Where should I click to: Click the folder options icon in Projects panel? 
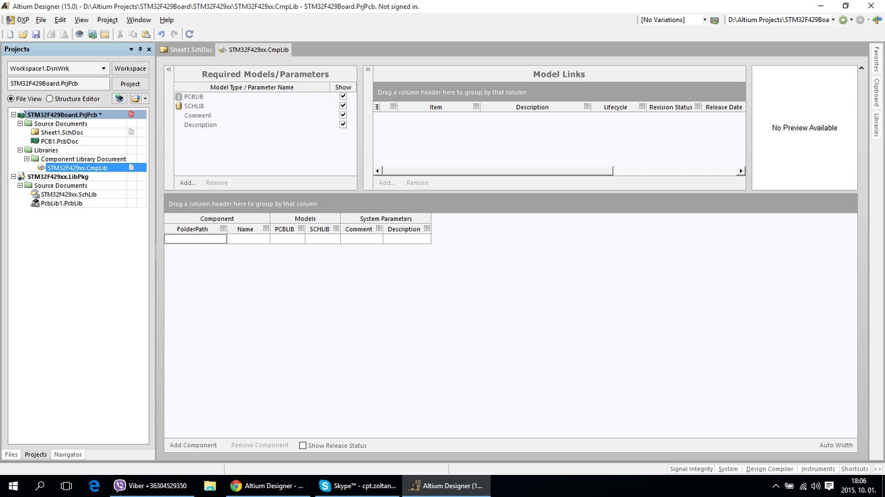click(136, 99)
